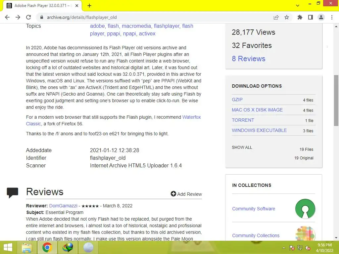The height and width of the screenshot is (254, 339).
Task: Open the Chrome profile avatar
Action: [x=321, y=17]
